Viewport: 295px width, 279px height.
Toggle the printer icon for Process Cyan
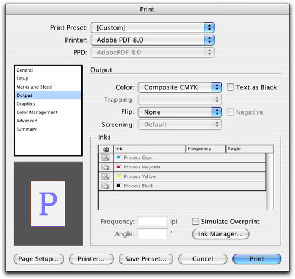pyautogui.click(x=106, y=158)
